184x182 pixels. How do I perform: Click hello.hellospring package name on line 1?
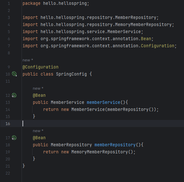65,4
